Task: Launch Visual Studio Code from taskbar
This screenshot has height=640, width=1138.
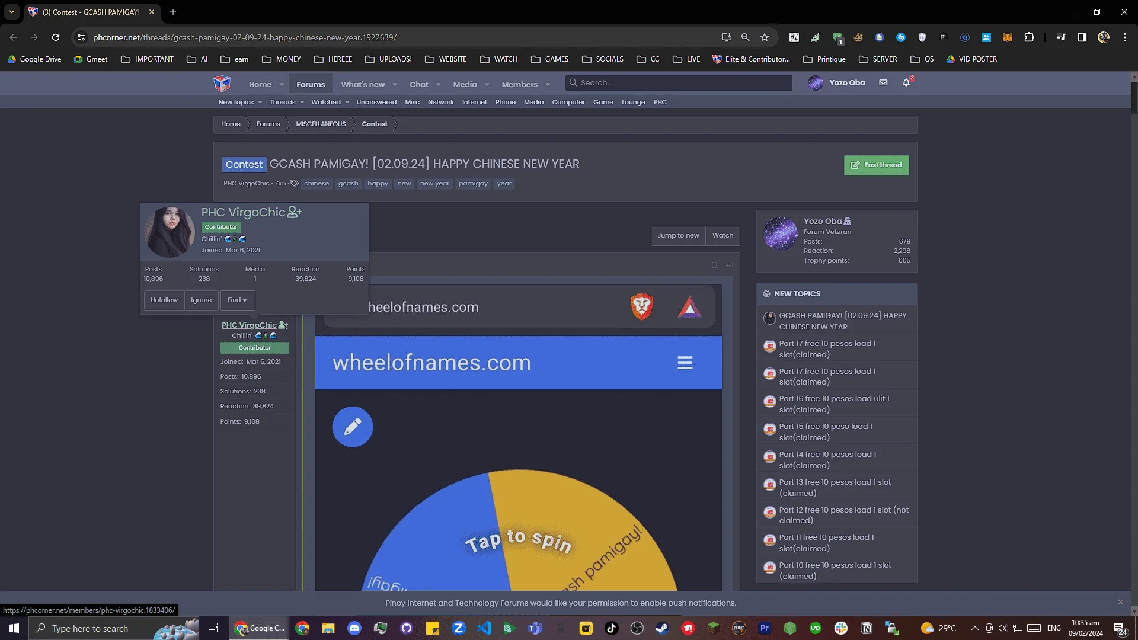Action: [484, 628]
